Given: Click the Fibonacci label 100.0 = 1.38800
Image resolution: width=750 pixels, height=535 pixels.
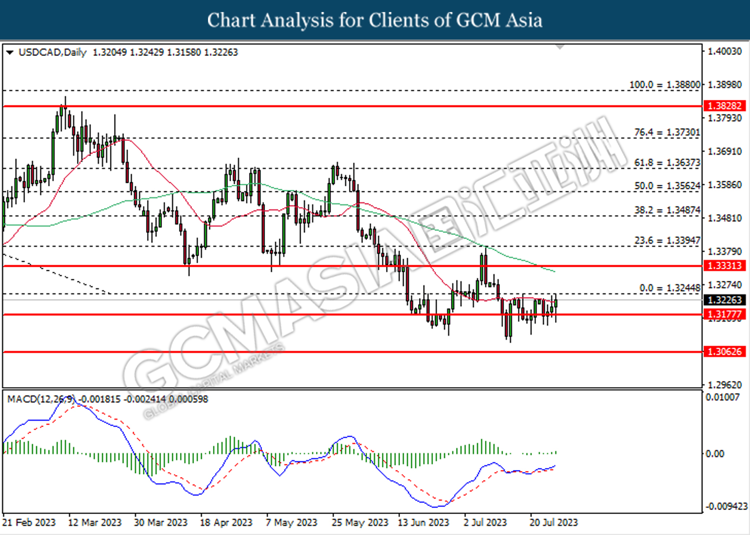Looking at the screenshot, I should tap(664, 85).
